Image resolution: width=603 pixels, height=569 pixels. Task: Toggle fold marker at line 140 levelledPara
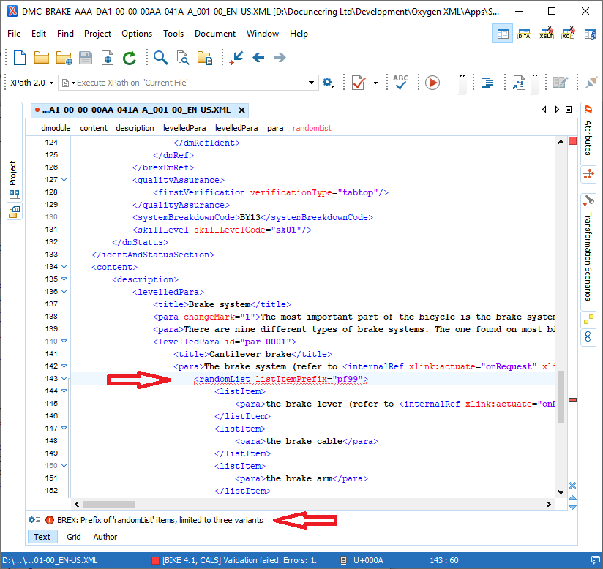click(64, 342)
